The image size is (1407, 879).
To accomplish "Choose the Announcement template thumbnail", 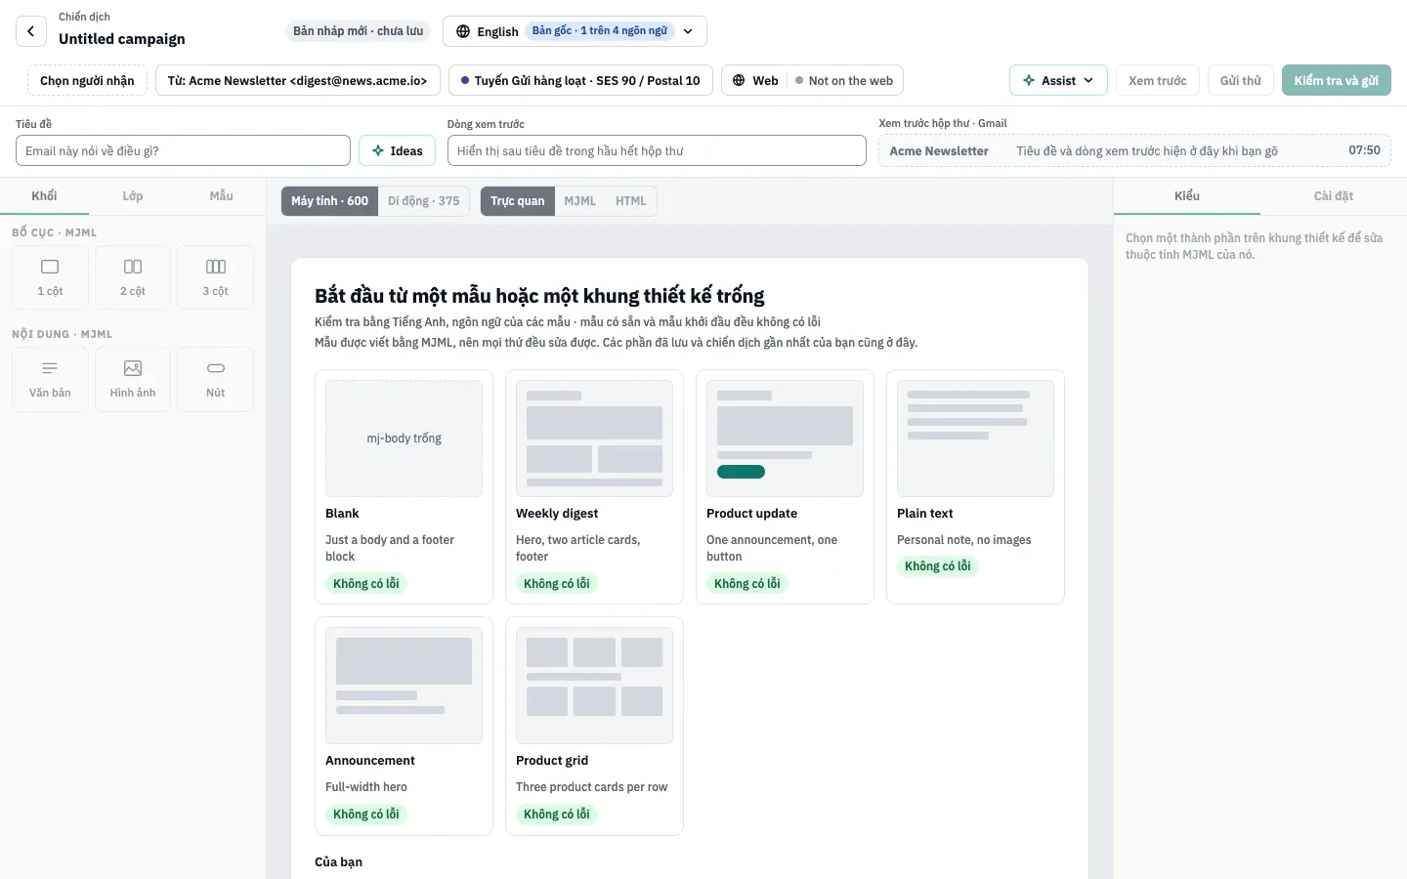I will tap(404, 686).
